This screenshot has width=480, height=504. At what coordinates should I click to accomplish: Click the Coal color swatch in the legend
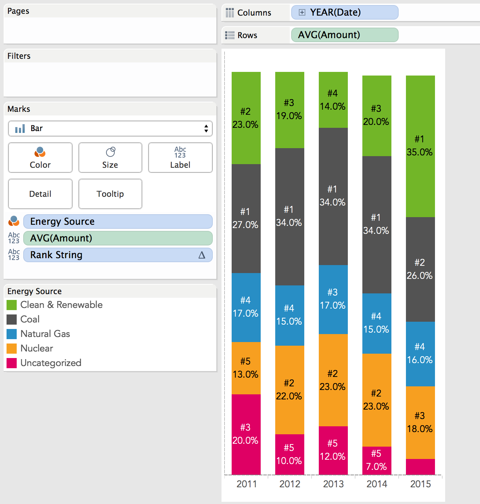11,319
